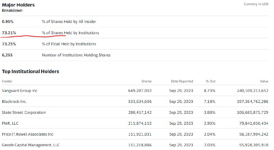Click T.Rowe's 151,921,031 shares cell
Viewport: 274px width, 150px height.
coord(140,134)
